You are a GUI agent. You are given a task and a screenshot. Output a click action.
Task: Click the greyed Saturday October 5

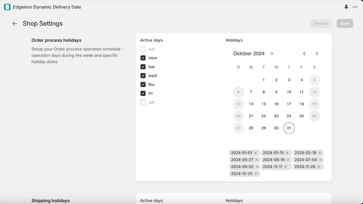(x=314, y=80)
